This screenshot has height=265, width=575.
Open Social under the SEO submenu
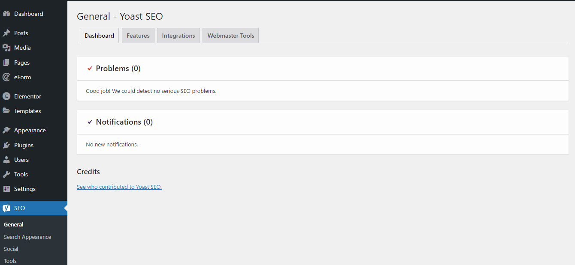tap(11, 249)
